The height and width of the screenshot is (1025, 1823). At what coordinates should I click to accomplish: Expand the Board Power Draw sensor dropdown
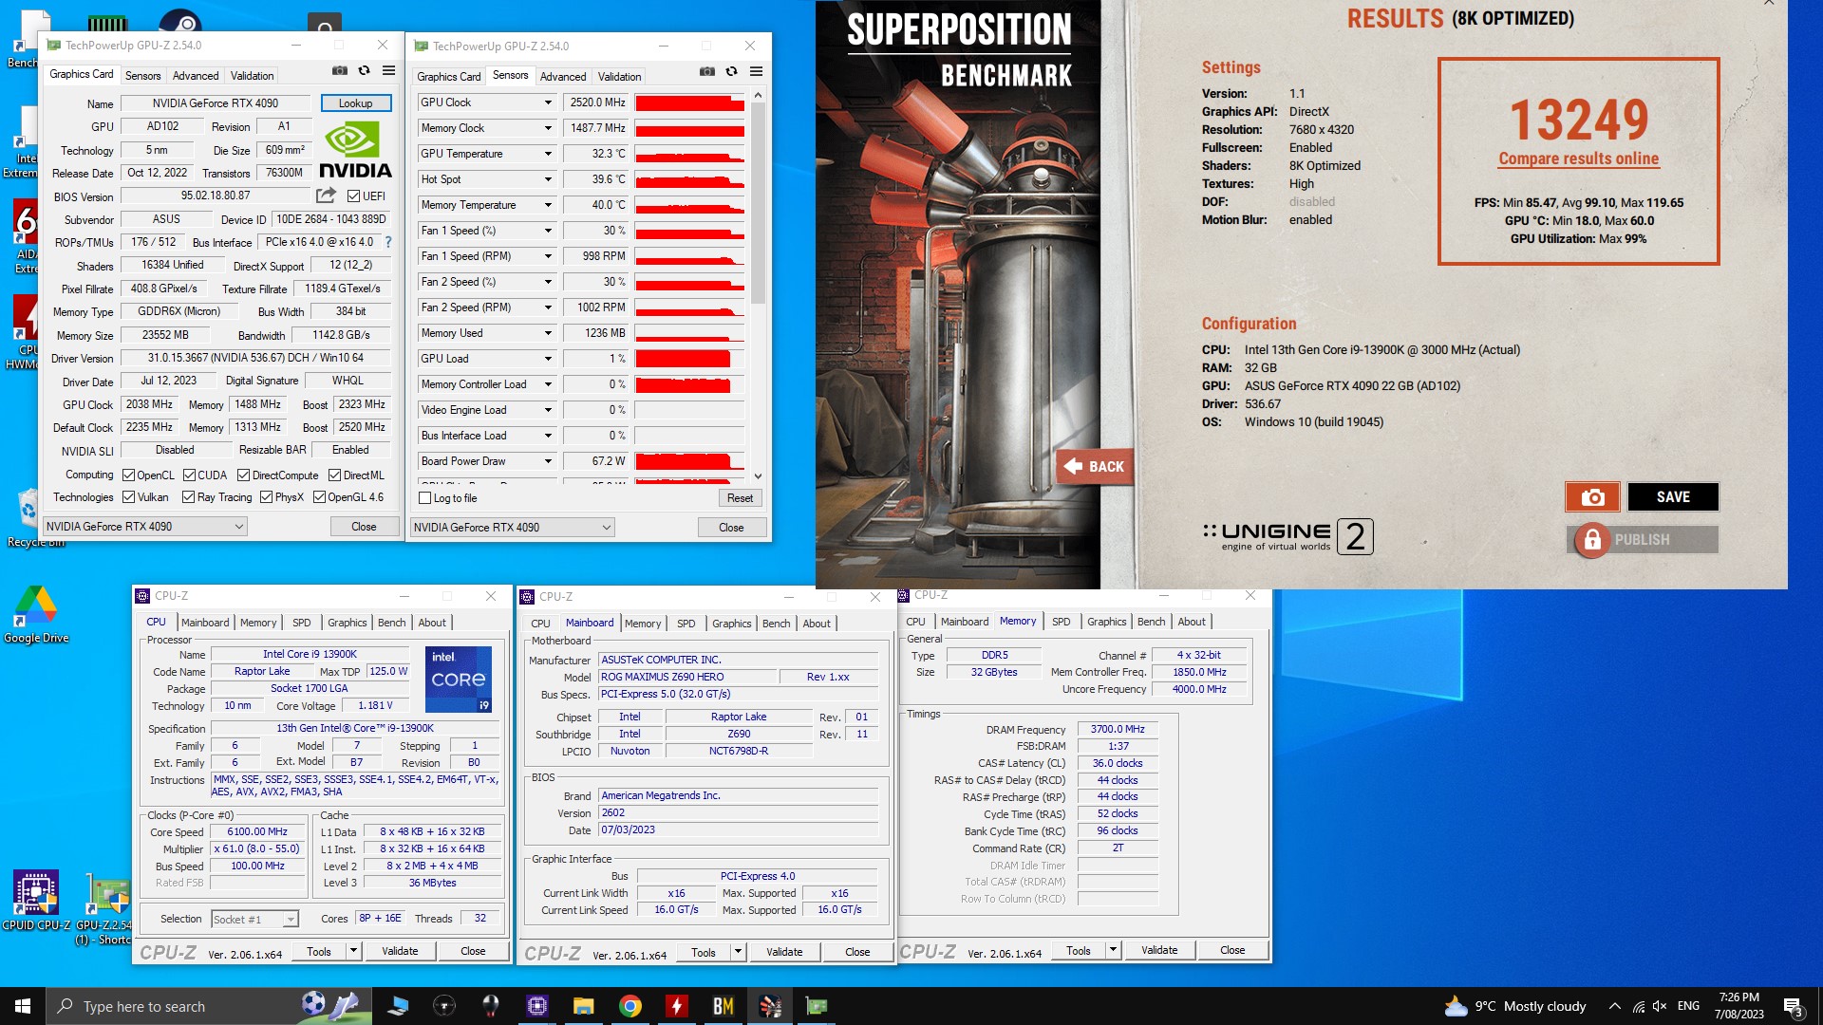pyautogui.click(x=548, y=461)
